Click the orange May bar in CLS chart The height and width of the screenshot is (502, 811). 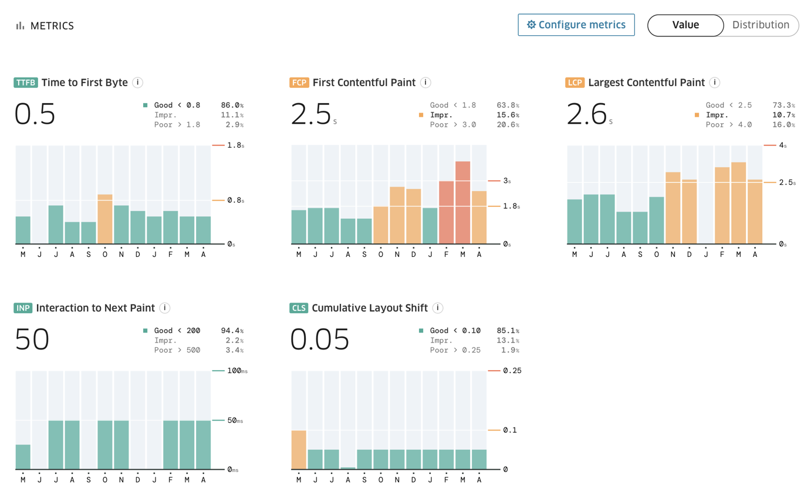pyautogui.click(x=299, y=450)
